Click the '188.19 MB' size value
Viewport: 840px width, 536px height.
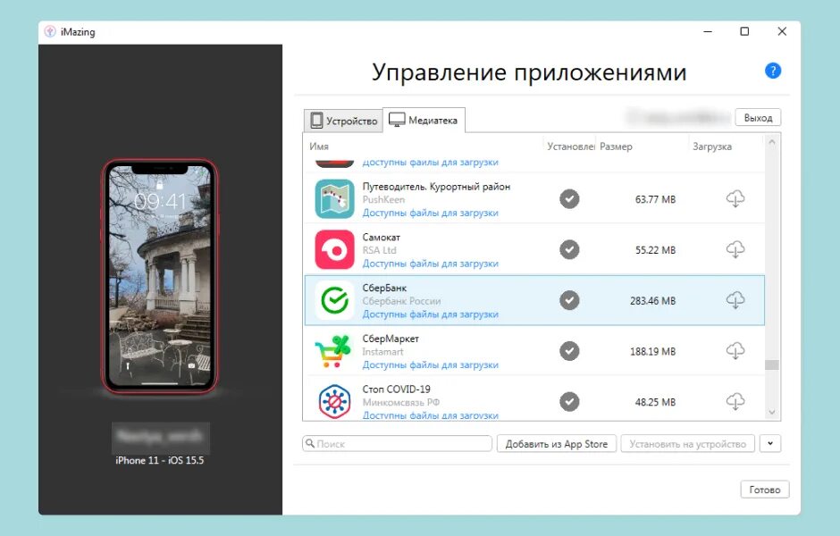tap(652, 352)
